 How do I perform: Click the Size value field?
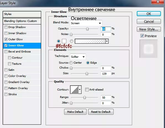(106, 74)
